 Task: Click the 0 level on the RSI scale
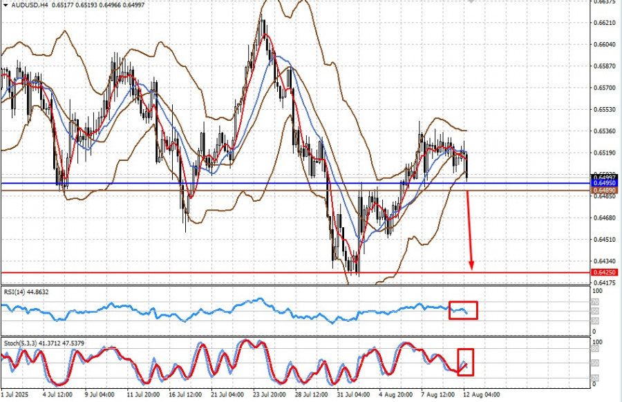coord(594,332)
